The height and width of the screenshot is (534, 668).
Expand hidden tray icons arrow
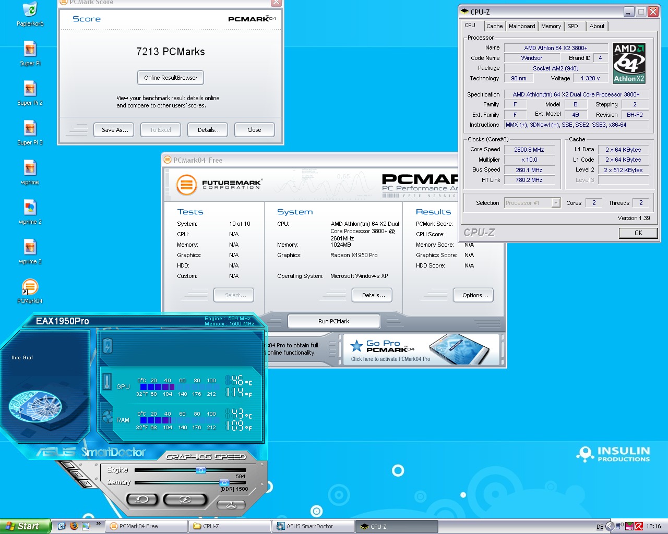coord(610,526)
